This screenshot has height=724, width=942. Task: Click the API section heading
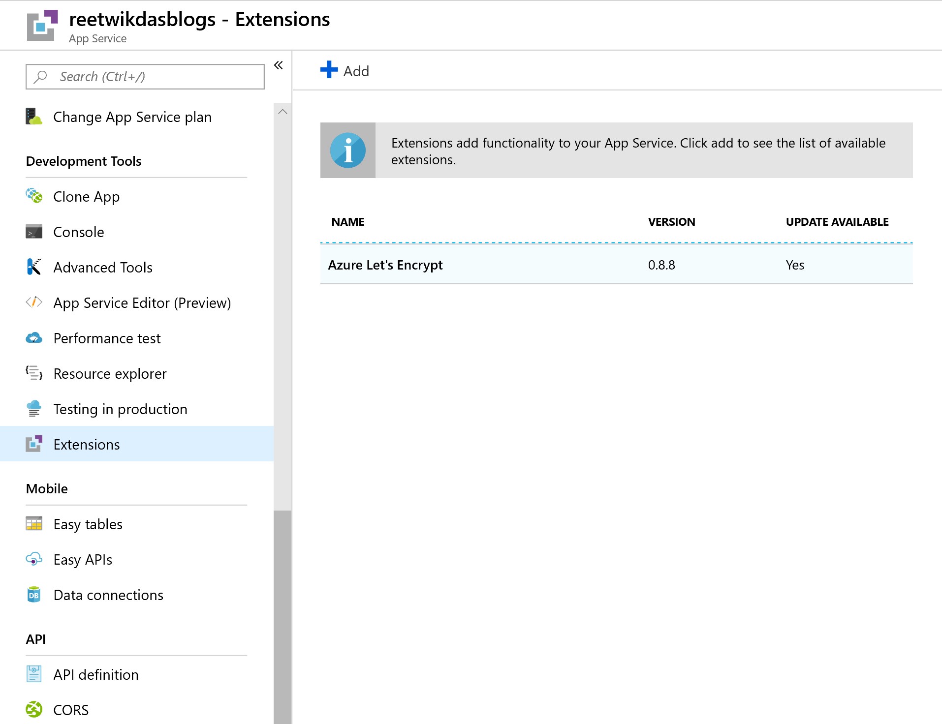(x=35, y=639)
